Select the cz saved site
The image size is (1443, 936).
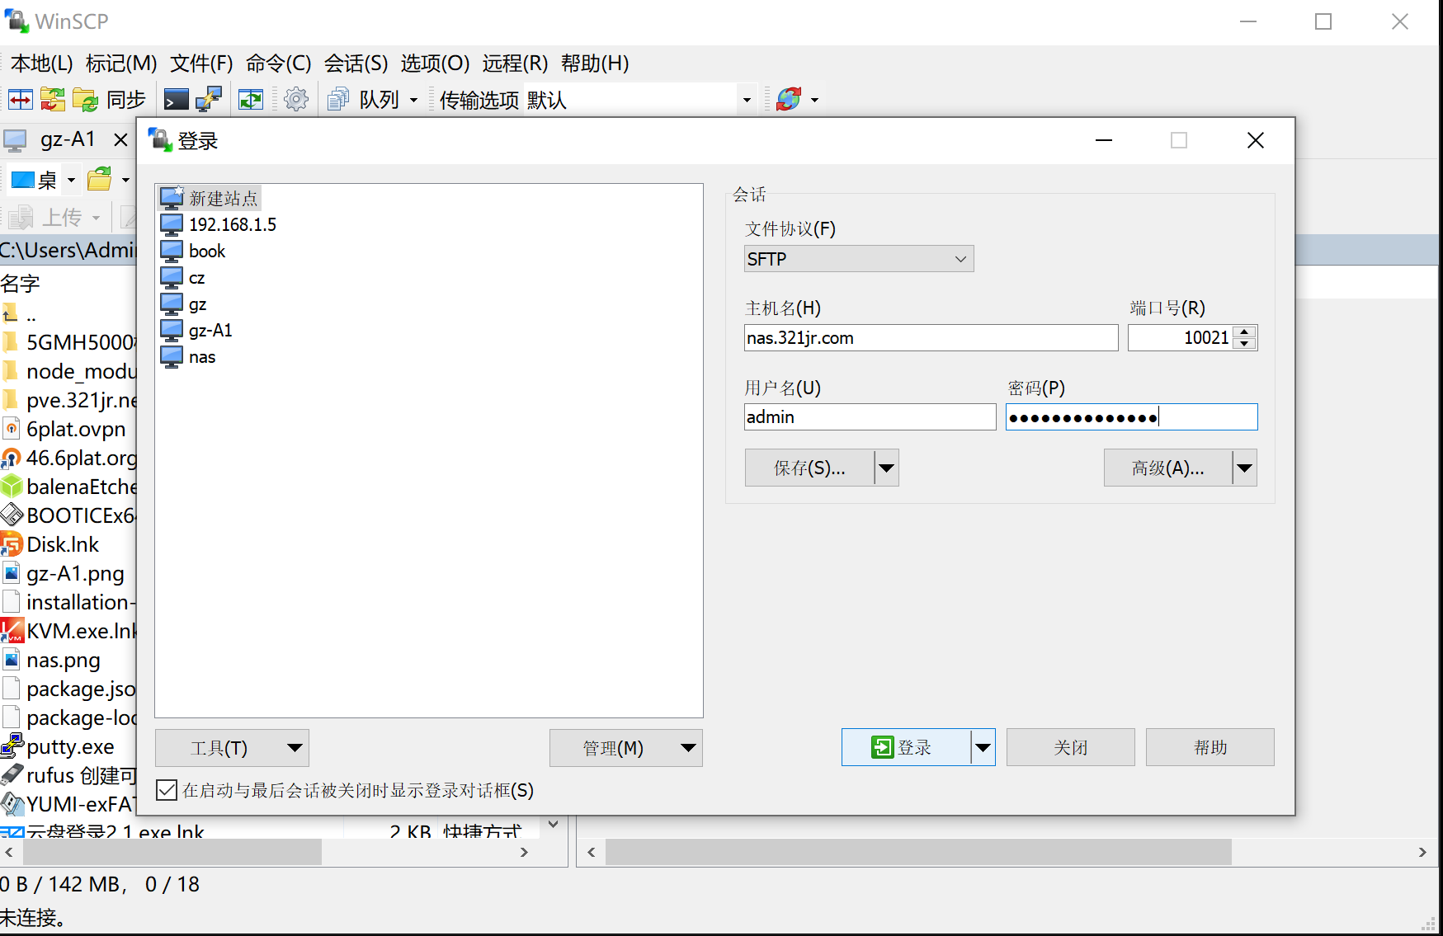182,277
